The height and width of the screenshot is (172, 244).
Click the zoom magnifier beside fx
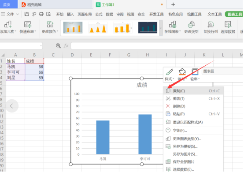tap(58, 46)
